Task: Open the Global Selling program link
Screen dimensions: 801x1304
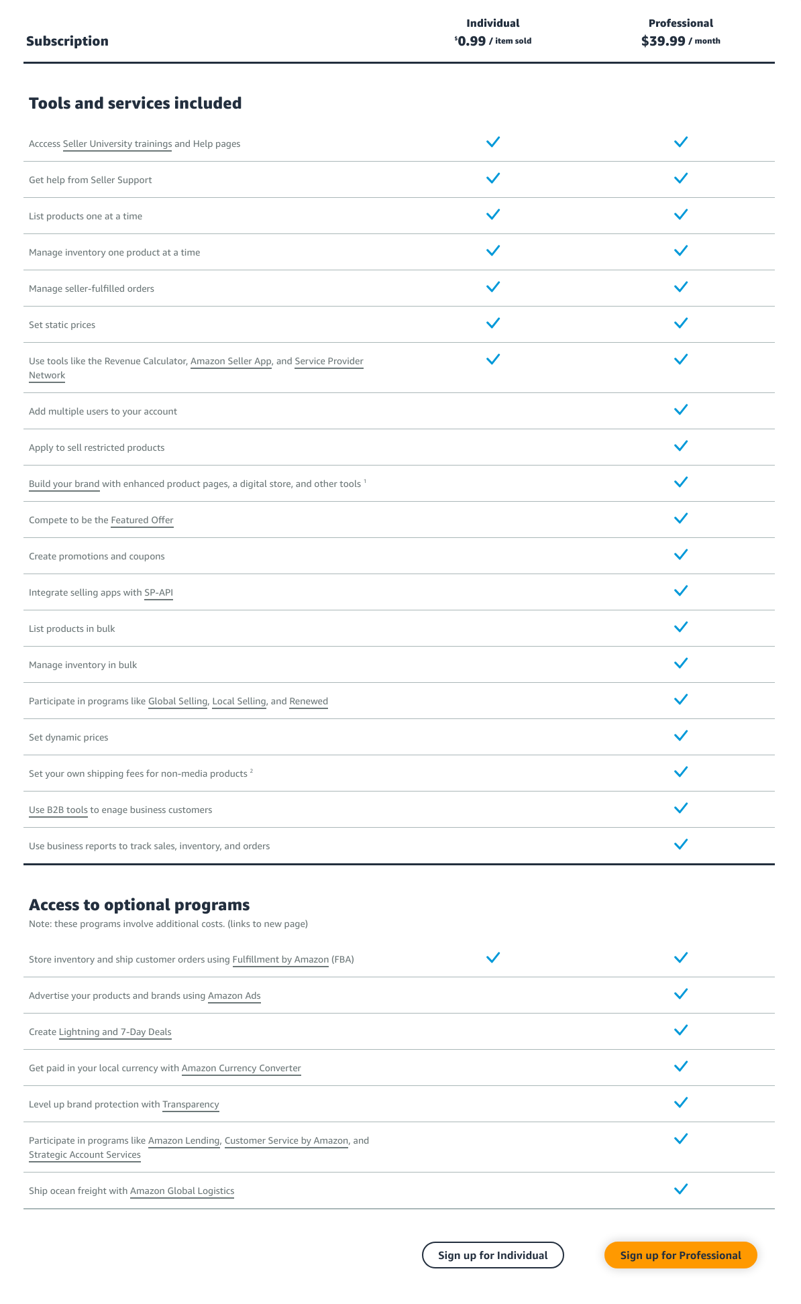Action: pos(178,701)
